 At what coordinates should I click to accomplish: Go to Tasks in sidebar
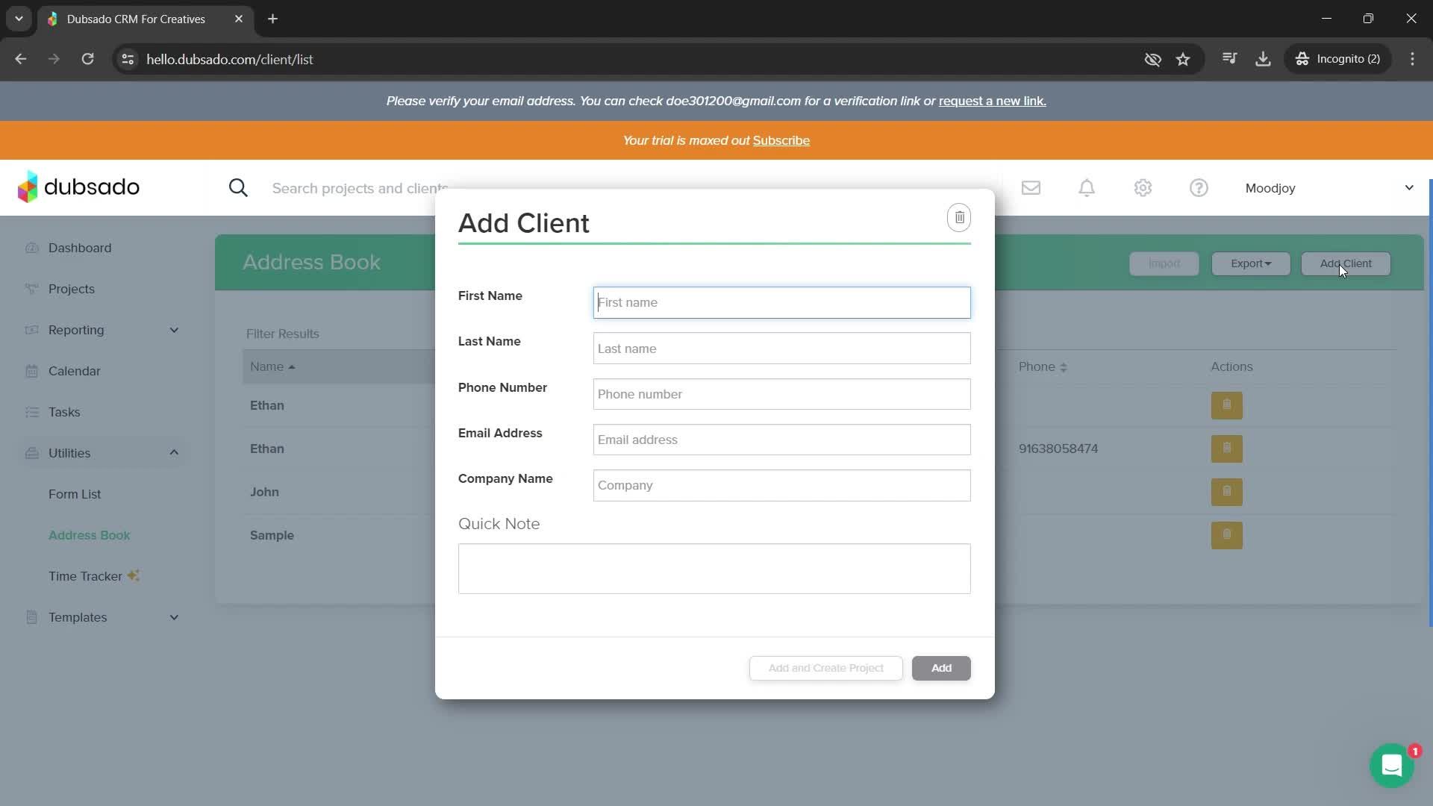pos(64,412)
